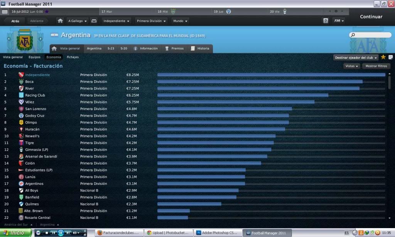Image resolution: width=395 pixels, height=237 pixels.
Task: Click the notes icon right of the star
Action: (391, 57)
